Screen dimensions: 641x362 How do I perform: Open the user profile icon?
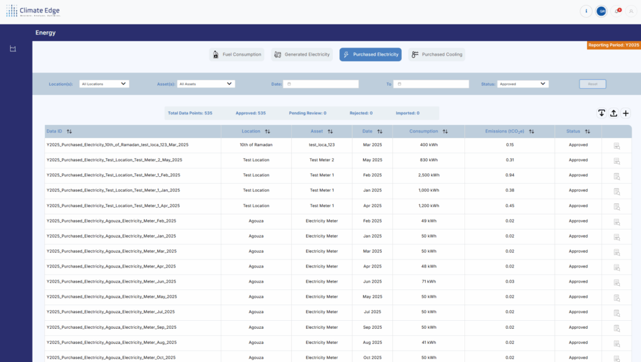[x=630, y=11]
